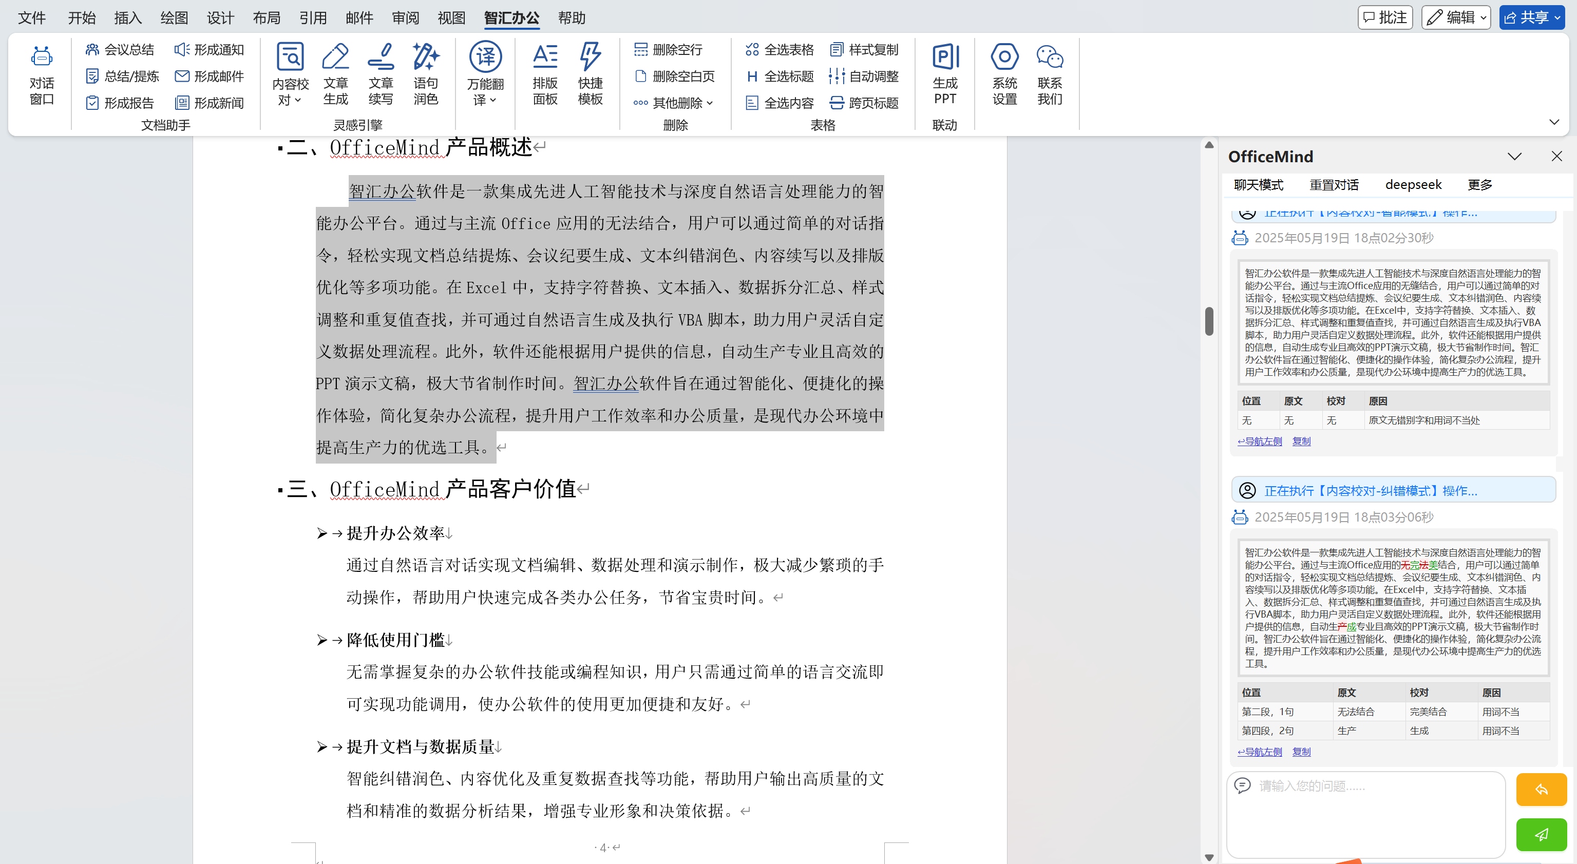Open the 对话窗口 chat window tool
1577x864 pixels.
point(42,74)
